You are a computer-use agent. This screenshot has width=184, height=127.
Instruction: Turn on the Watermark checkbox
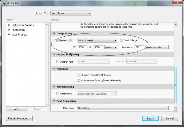pos(58,94)
